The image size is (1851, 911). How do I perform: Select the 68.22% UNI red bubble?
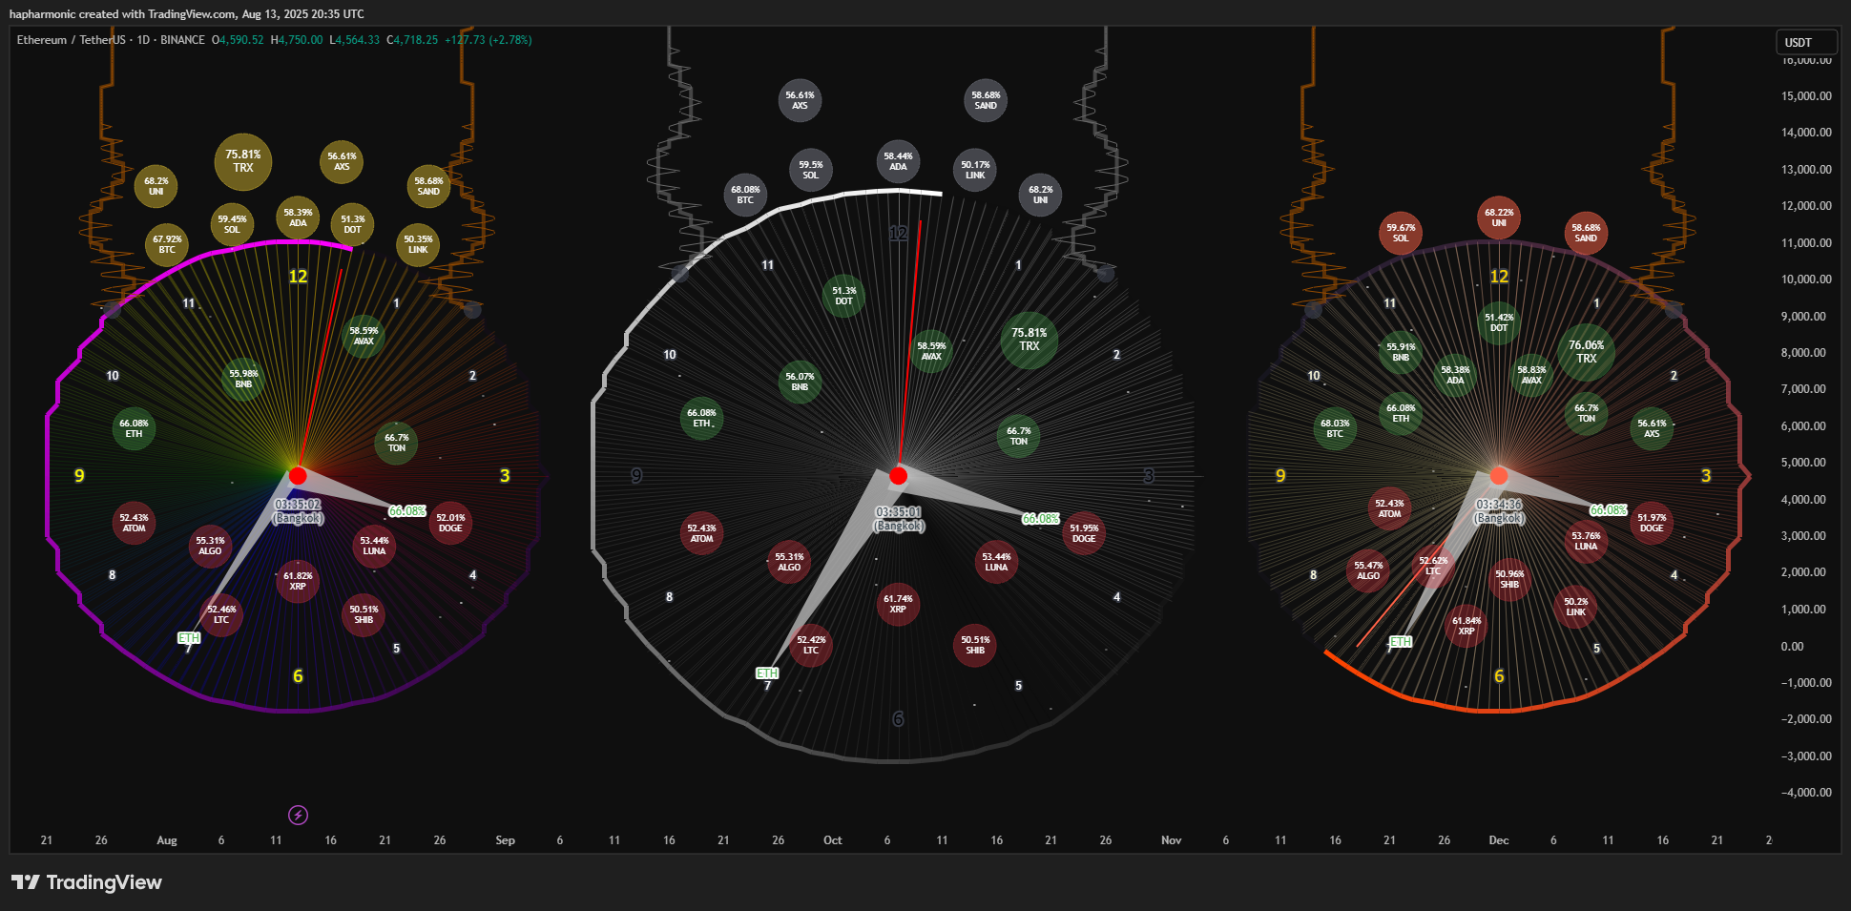[1499, 217]
